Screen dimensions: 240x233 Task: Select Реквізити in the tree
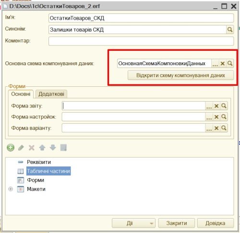pos(39,162)
